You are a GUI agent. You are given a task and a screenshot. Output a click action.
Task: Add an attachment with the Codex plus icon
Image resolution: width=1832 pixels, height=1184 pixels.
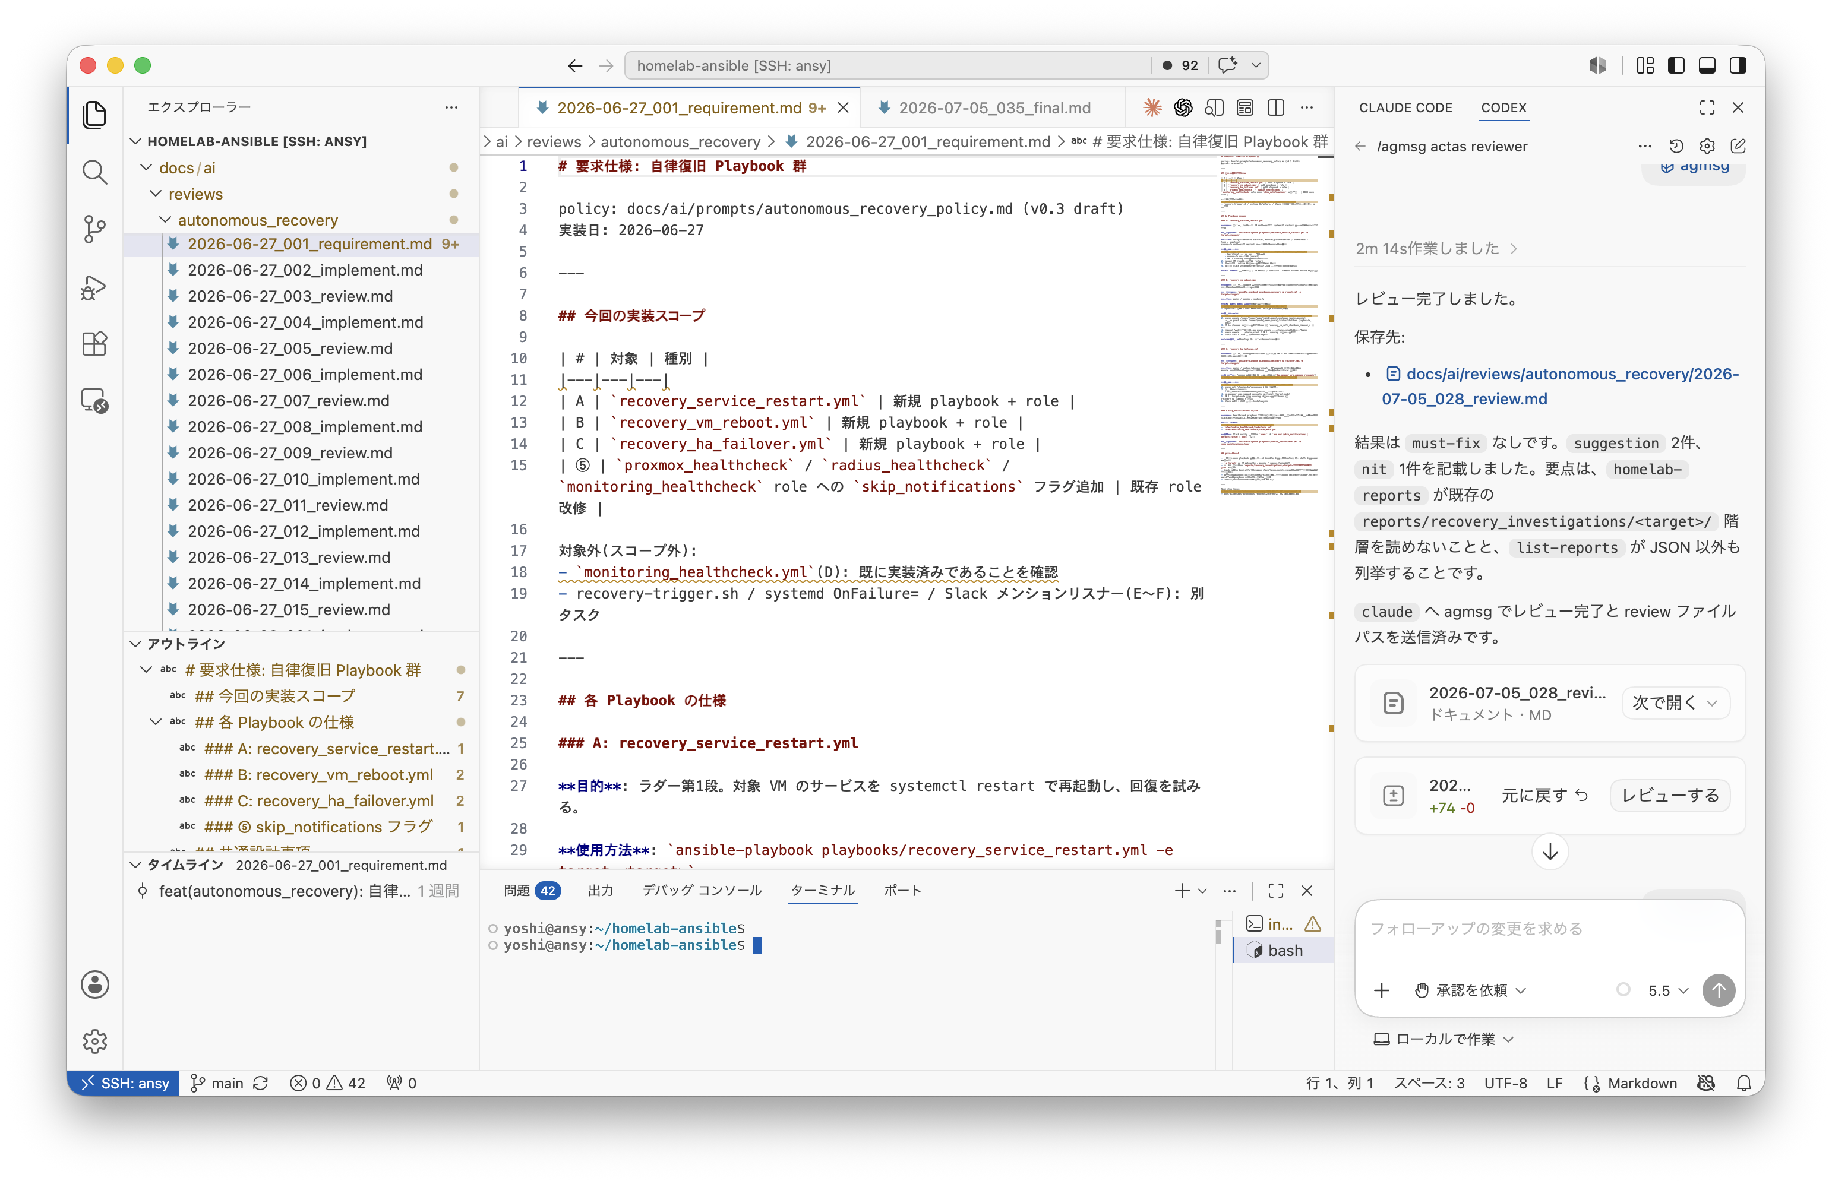(x=1381, y=990)
